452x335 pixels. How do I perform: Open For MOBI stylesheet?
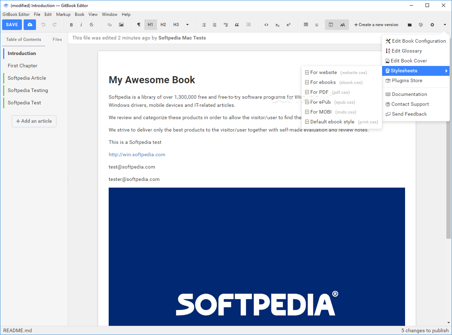342,112
